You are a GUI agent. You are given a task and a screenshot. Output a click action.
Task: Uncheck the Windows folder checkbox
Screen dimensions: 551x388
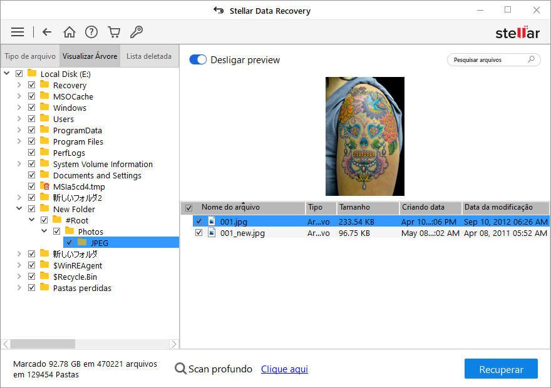pos(32,108)
